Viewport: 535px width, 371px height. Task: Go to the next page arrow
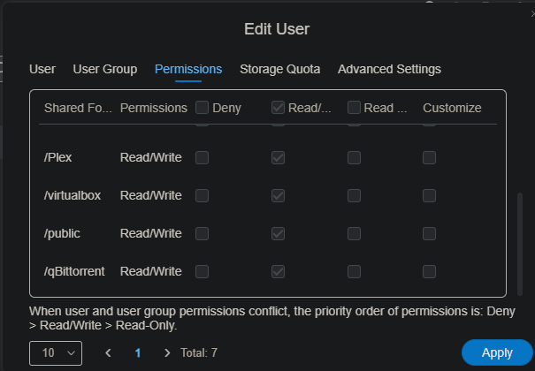point(167,352)
